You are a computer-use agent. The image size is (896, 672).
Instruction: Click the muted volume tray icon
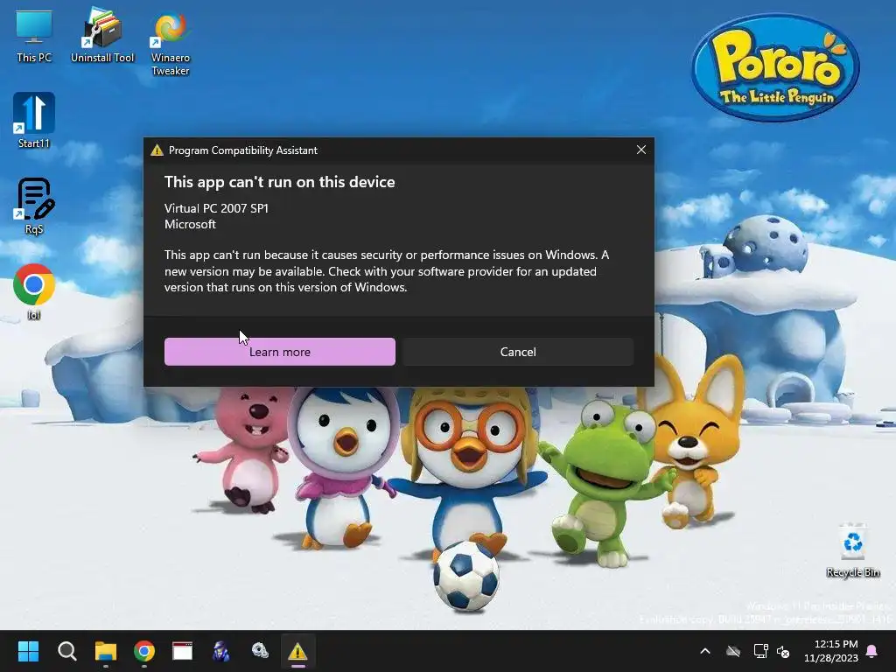pos(783,651)
